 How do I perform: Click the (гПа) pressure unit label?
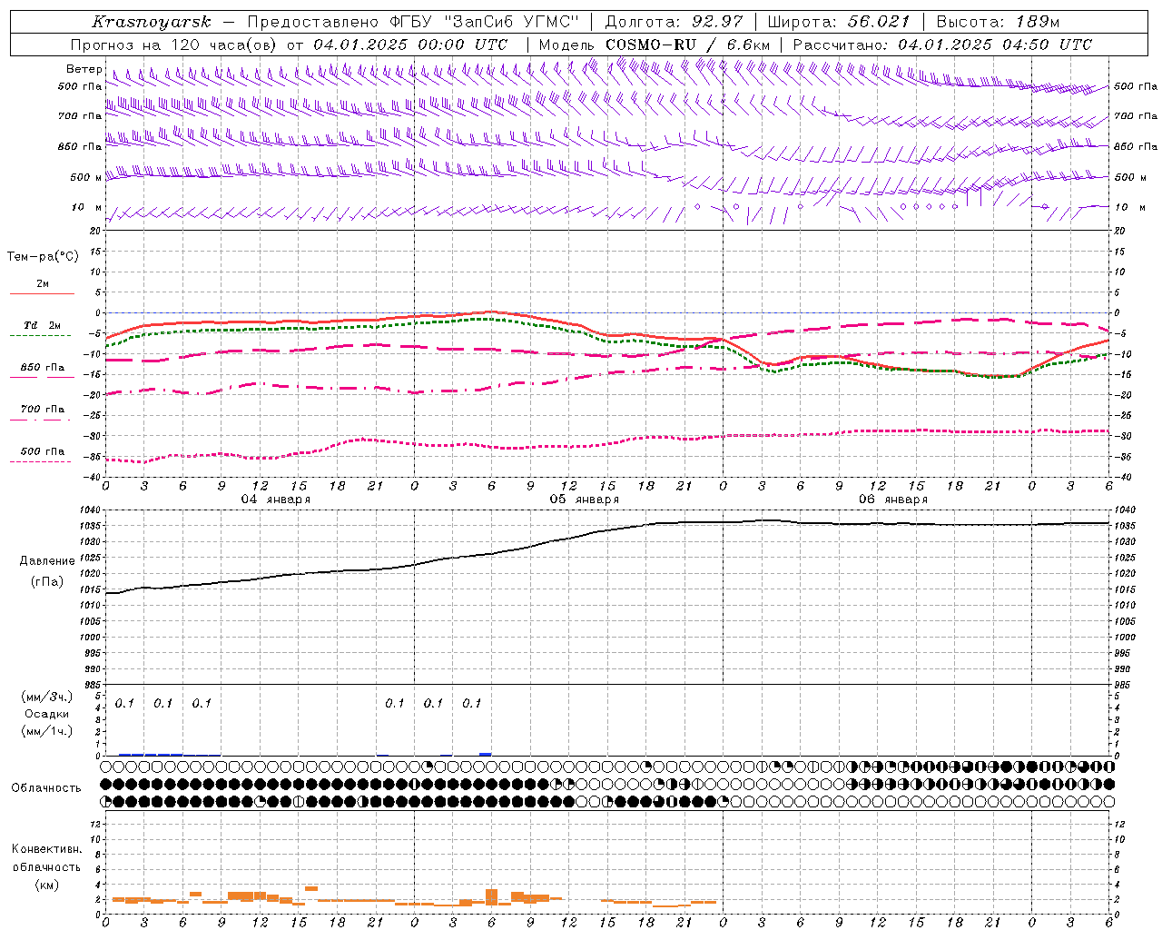tap(47, 582)
